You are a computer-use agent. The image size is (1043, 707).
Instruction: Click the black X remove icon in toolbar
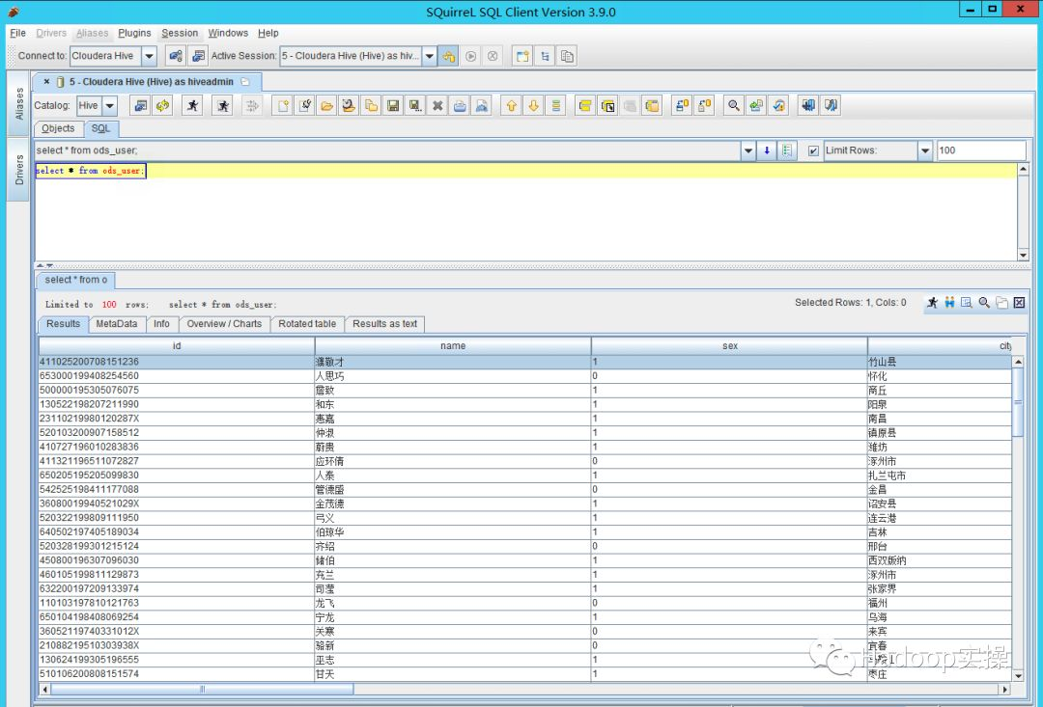coord(437,106)
